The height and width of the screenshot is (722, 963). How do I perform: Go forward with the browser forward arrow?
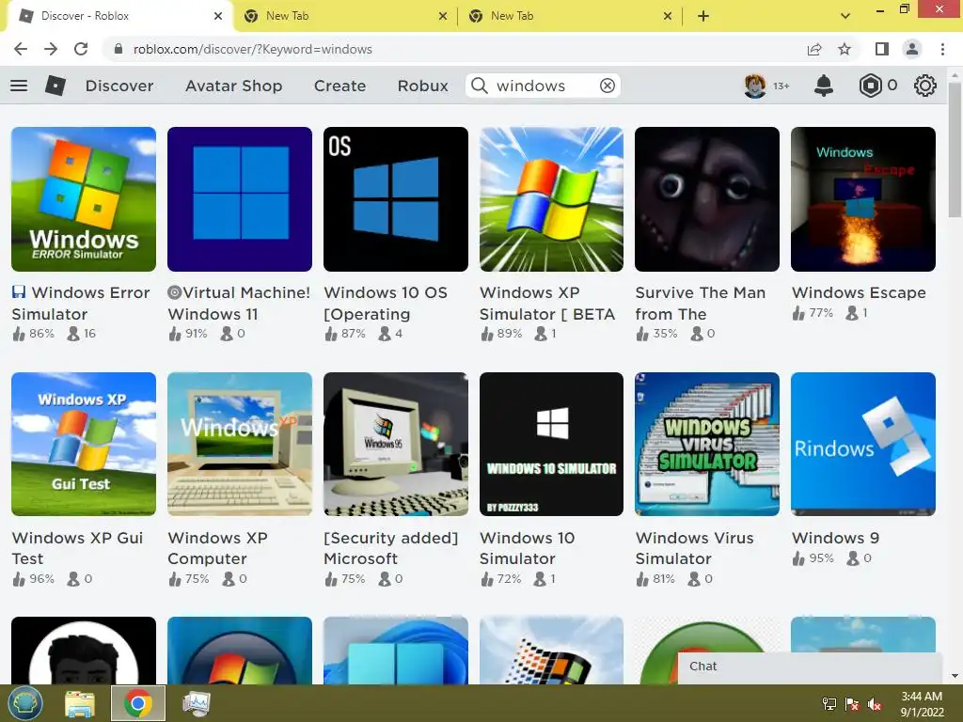(x=51, y=49)
